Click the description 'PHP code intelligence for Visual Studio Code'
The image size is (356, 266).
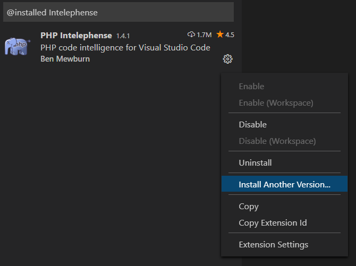[x=125, y=48]
